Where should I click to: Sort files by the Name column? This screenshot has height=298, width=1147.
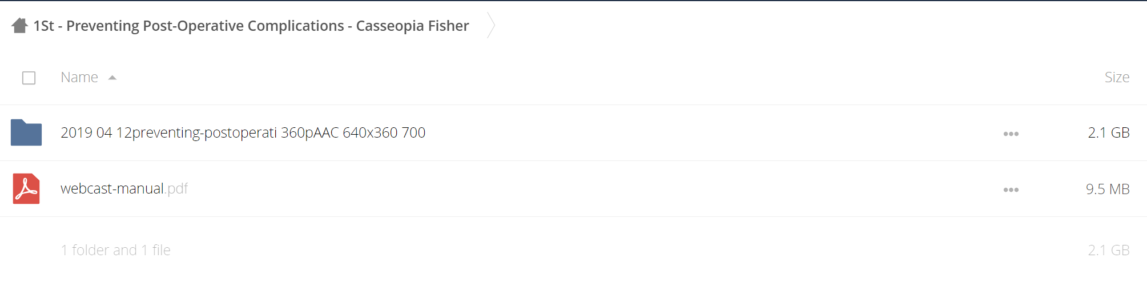[x=79, y=77]
